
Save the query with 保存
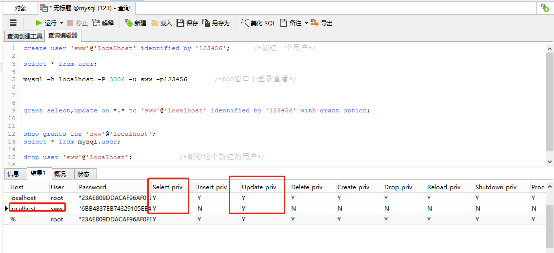187,23
